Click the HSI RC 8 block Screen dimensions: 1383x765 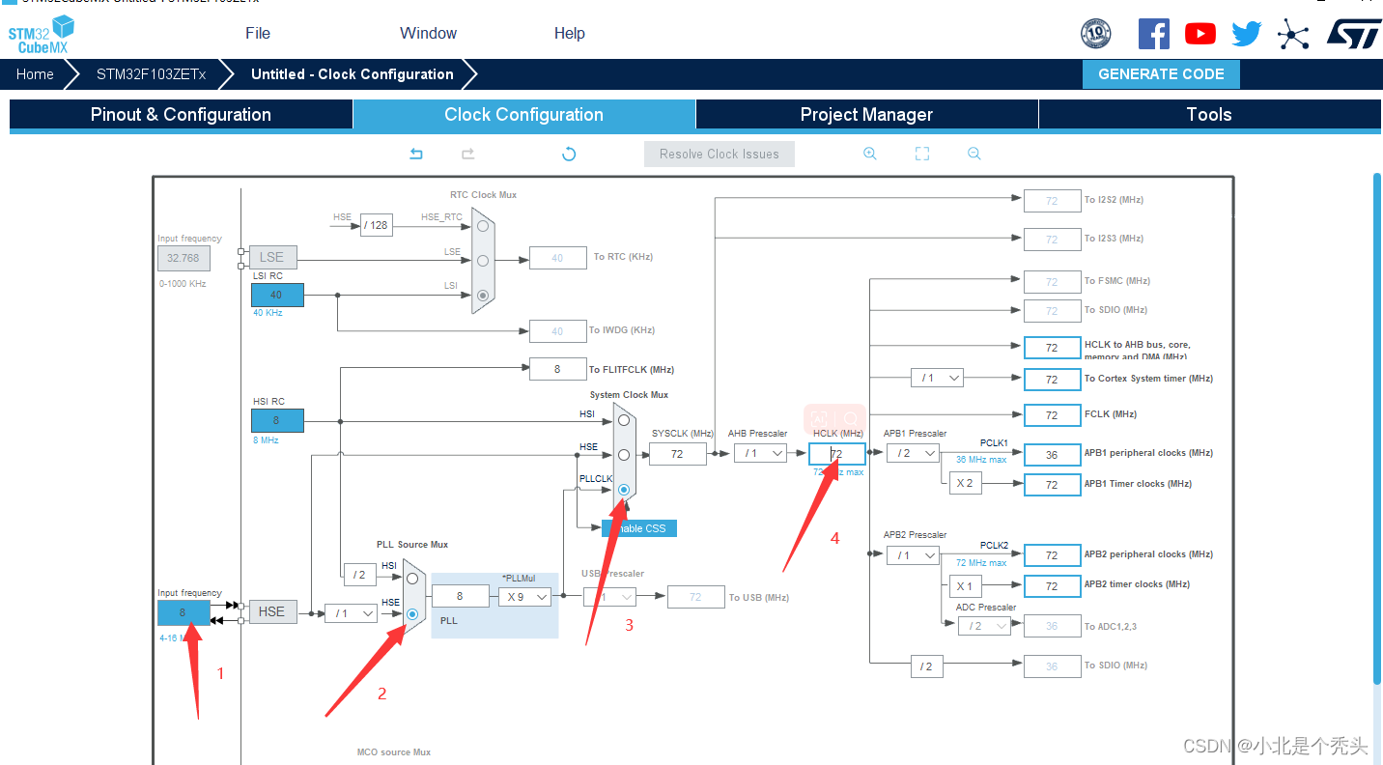coord(277,420)
